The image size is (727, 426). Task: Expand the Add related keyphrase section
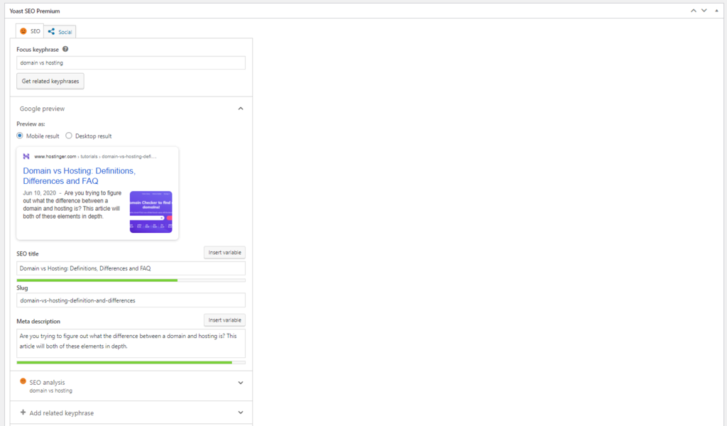point(241,413)
